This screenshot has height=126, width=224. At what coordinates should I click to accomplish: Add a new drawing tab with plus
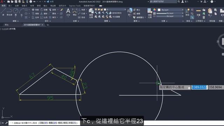coord(48,25)
